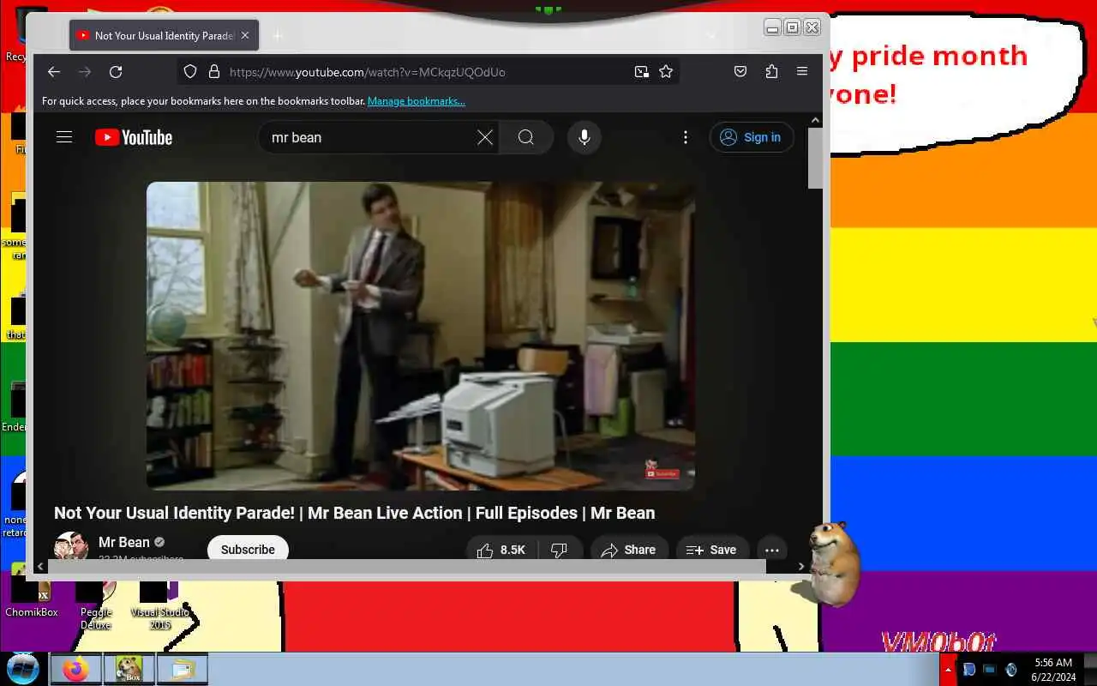Open the Windows Start menu
Screen dimensions: 1097x686
tap(23, 668)
